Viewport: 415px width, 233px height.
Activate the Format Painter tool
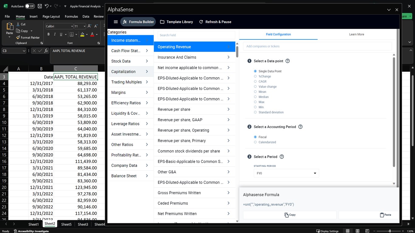[x=28, y=38]
